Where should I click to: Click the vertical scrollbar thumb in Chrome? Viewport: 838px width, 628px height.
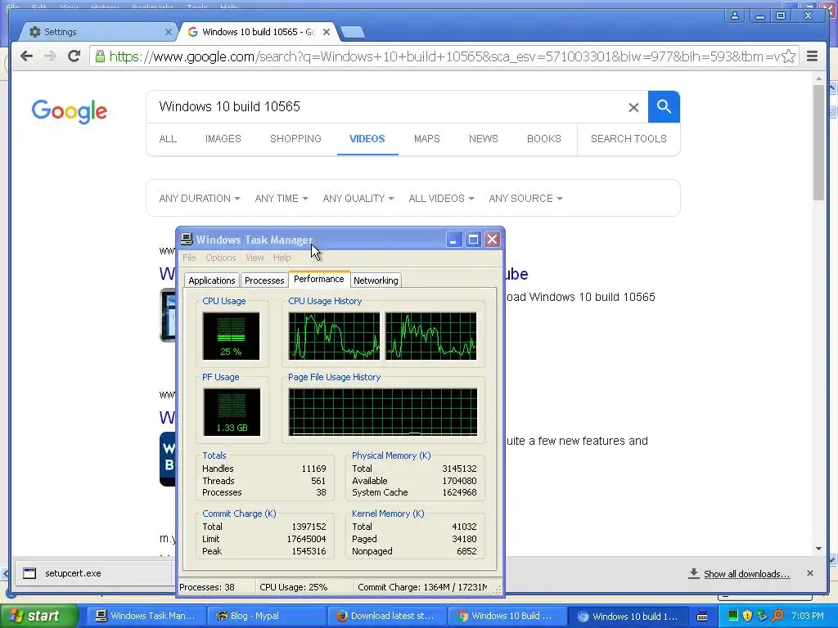pyautogui.click(x=818, y=142)
